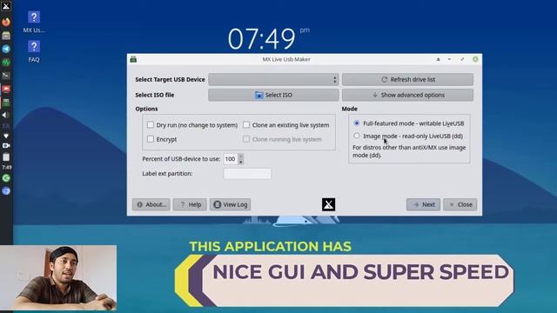Click the green G icon in the panel
This screenshot has width=557, height=313.
tap(6, 178)
